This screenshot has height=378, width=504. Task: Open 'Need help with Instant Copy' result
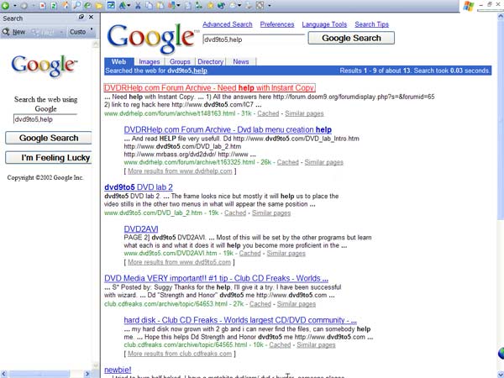(x=209, y=87)
